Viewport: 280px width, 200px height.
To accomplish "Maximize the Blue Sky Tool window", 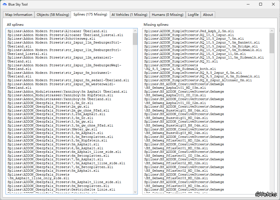I will click(261, 4).
